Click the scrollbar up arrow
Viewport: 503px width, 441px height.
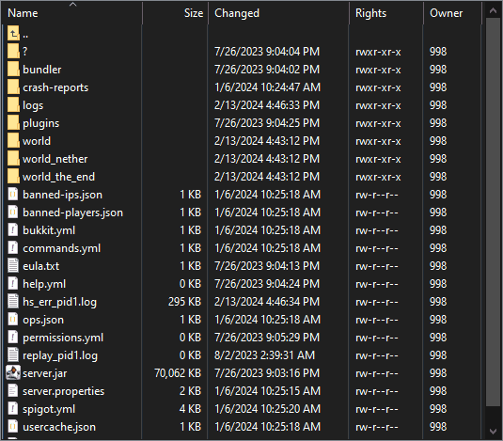coord(493,11)
